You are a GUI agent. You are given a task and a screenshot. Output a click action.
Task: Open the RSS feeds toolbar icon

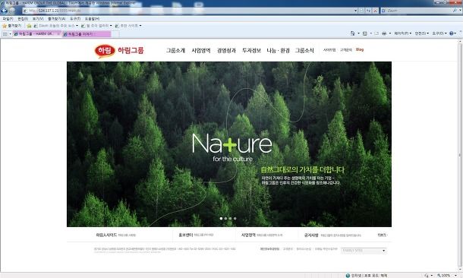pos(365,33)
